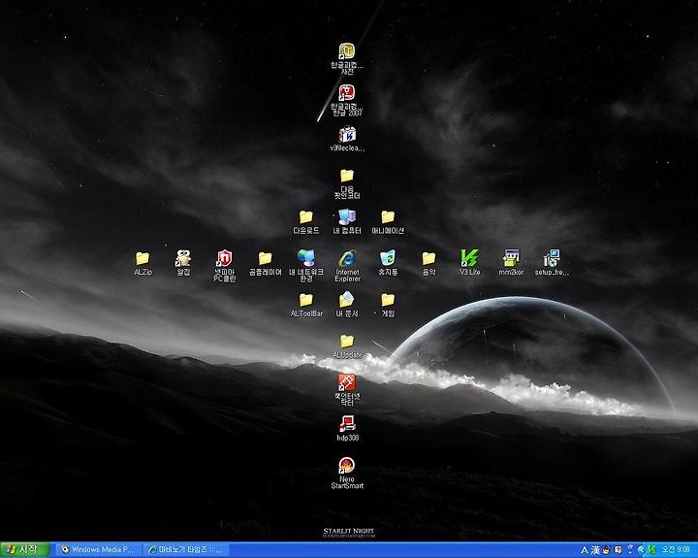Switch to the 마비노기 타임즈 browser taskbar button
The height and width of the screenshot is (558, 698).
coord(186,550)
